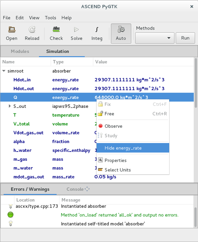Screen dimensions: 198x242
Task: Open the Tools menu
Action: (51, 18)
